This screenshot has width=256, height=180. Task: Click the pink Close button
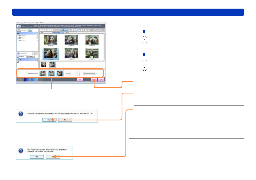101,79
